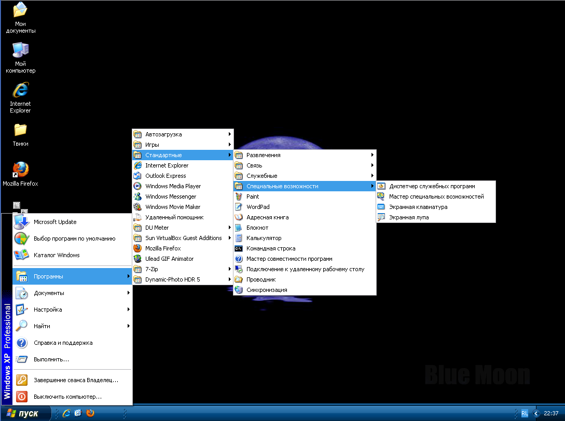Expand the Развлечения submenu arrow

(x=372, y=155)
